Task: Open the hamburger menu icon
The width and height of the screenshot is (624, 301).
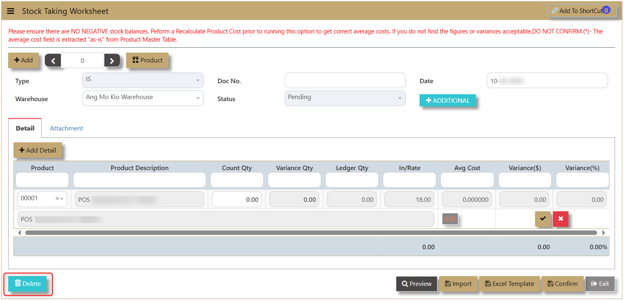Action: coord(11,11)
